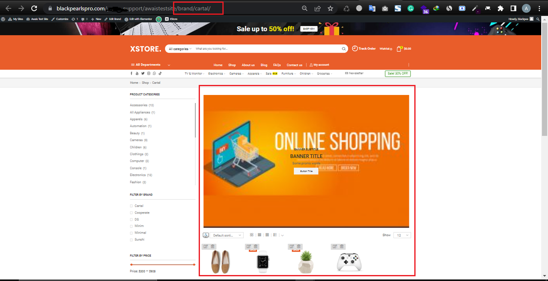548x281 pixels.
Task: Click the banner Button Title button
Action: pyautogui.click(x=306, y=171)
